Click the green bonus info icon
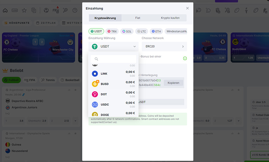 [185, 58]
